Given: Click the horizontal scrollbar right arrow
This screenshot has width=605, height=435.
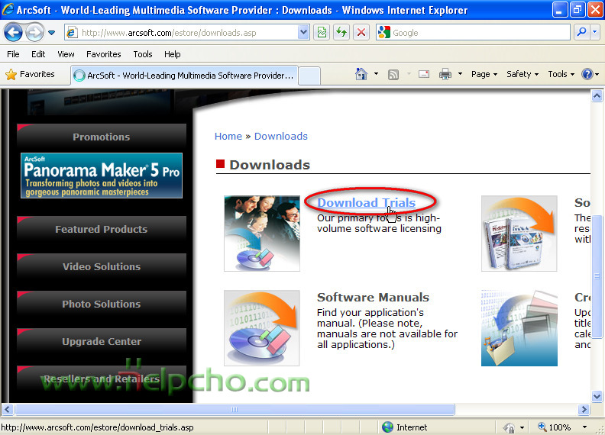Looking at the screenshot, I should point(584,410).
